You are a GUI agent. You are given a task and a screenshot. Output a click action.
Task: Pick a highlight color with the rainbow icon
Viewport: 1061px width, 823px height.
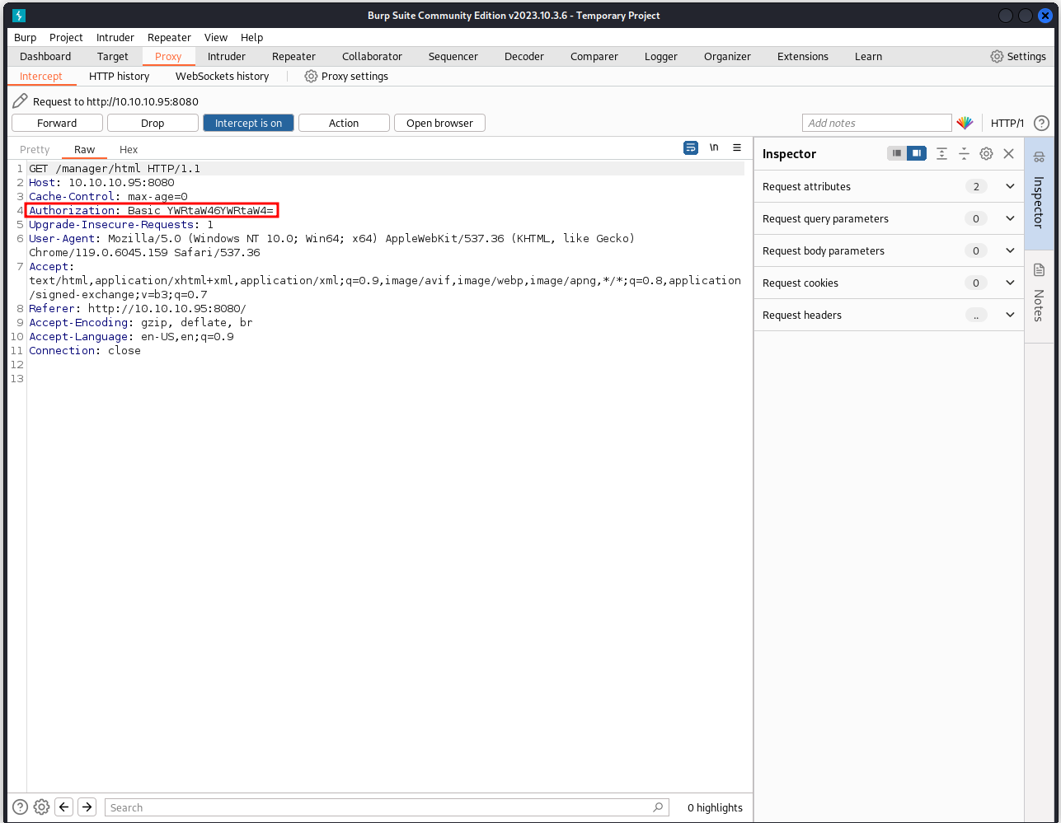tap(965, 123)
